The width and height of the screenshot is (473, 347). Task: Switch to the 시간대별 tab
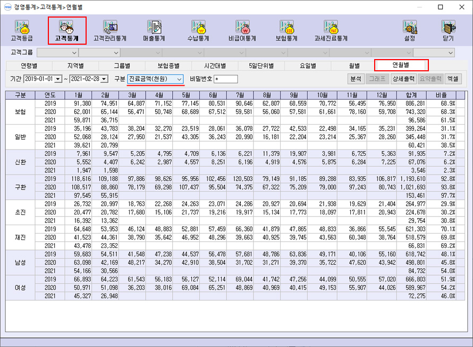click(215, 66)
